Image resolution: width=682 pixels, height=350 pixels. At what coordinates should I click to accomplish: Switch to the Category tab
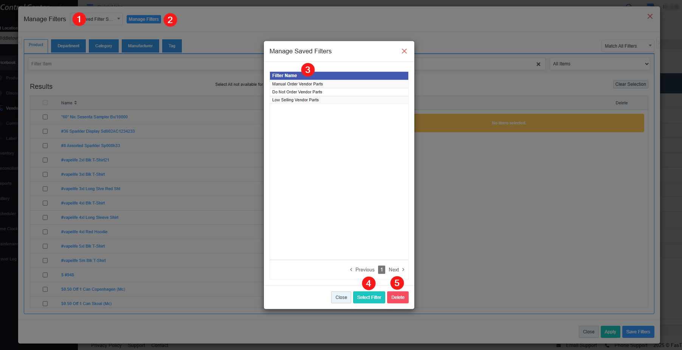tap(104, 46)
